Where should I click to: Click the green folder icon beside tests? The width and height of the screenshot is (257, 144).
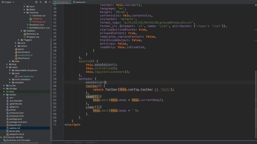coord(7,92)
